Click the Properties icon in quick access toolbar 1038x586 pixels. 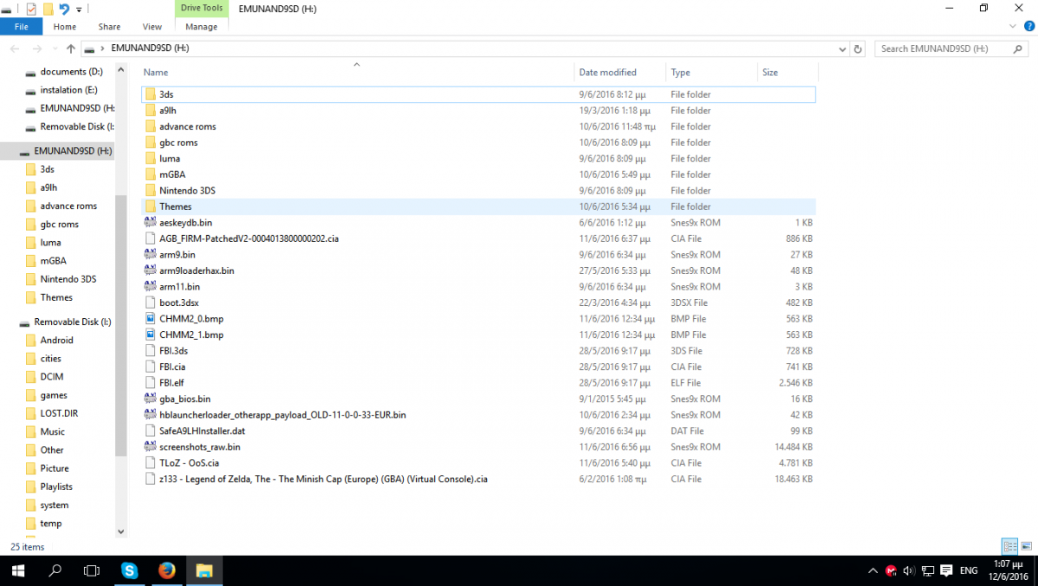click(x=31, y=9)
